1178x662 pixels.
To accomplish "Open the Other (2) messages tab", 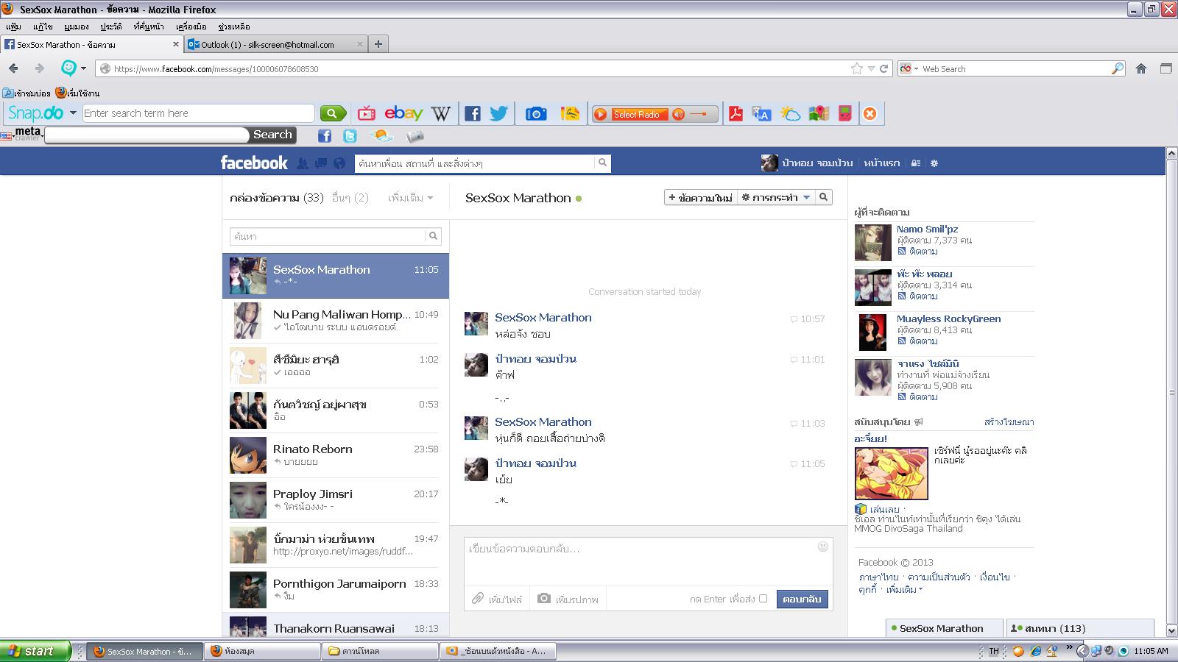I will [x=350, y=198].
